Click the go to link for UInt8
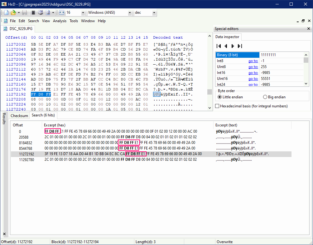Screen dimensions: 313x245 coord(253,67)
